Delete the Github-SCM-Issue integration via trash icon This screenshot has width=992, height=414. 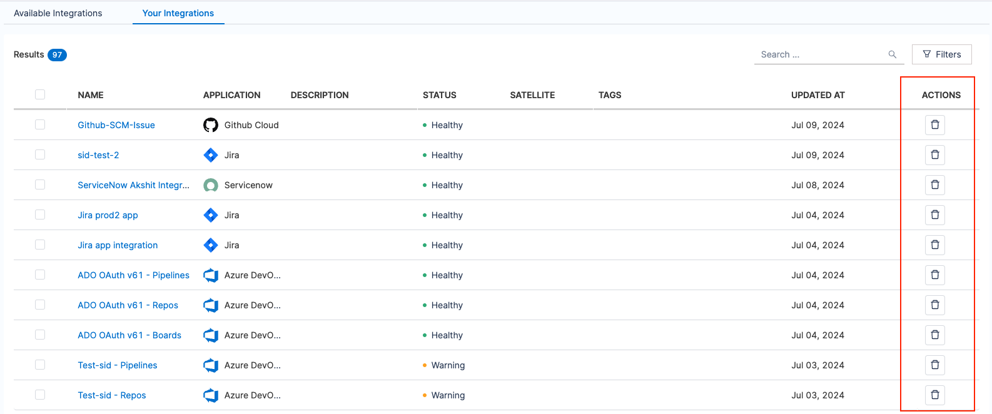click(934, 125)
